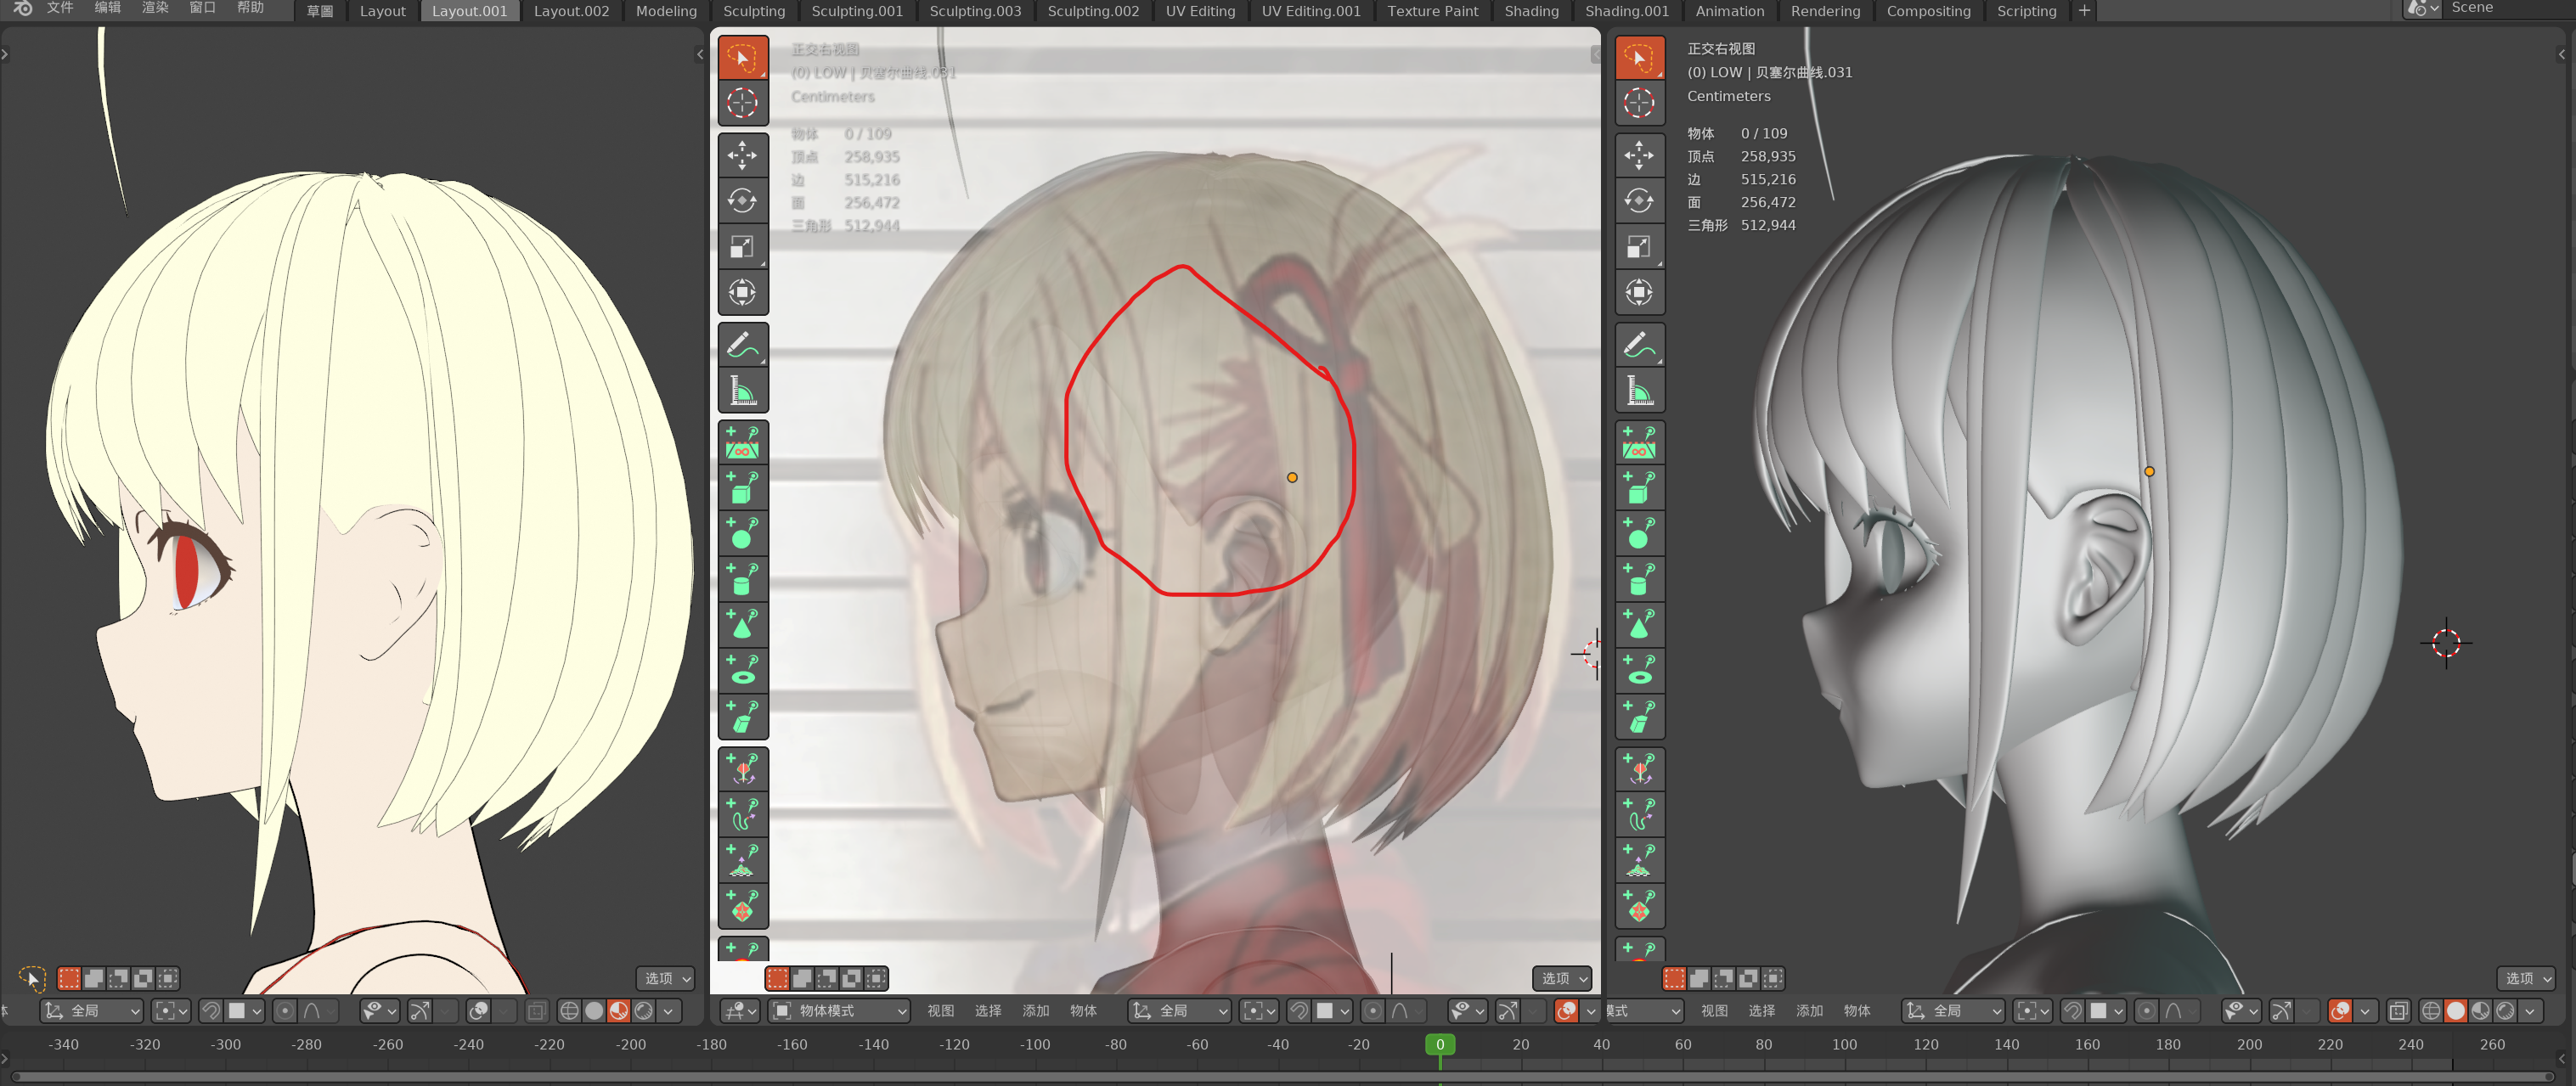Click Add Cylinder tool in middle viewport
Image resolution: width=2576 pixels, height=1086 pixels.
(x=742, y=579)
